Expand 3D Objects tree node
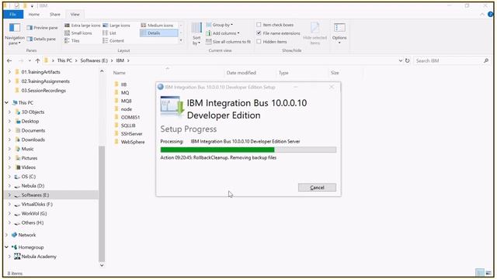 click(9, 112)
